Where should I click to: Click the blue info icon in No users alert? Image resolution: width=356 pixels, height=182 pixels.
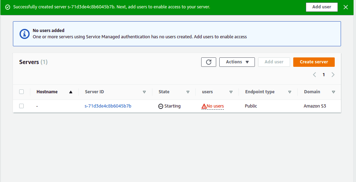[24, 34]
